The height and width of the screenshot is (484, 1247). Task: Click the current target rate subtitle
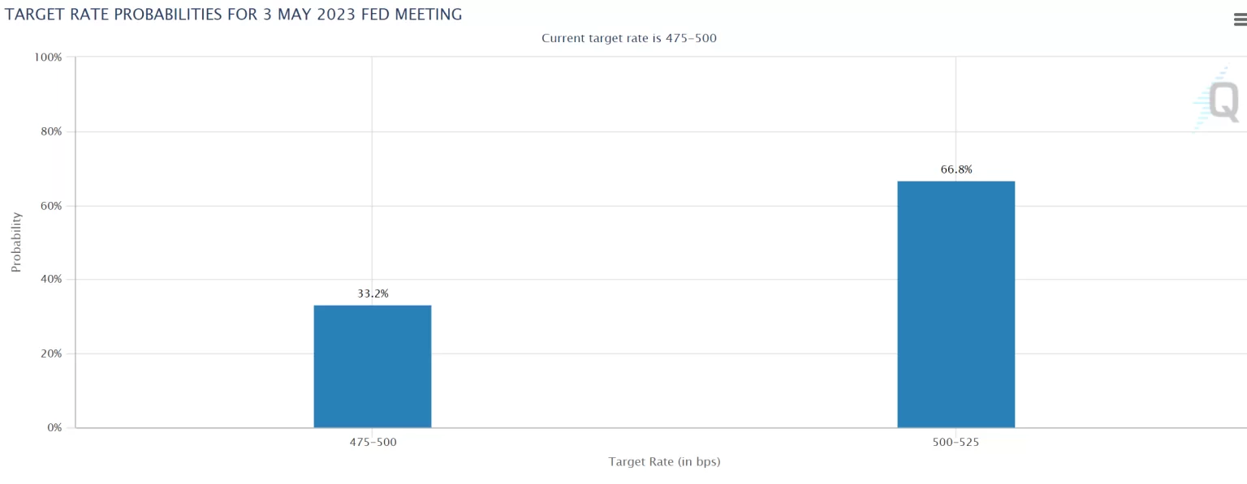coord(628,38)
